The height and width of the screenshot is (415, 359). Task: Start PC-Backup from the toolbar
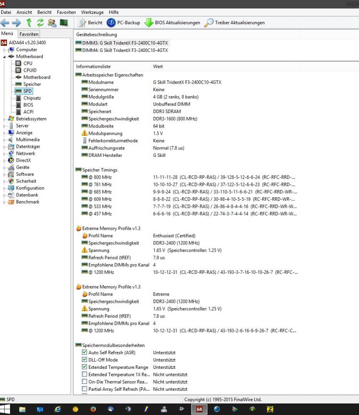[123, 23]
